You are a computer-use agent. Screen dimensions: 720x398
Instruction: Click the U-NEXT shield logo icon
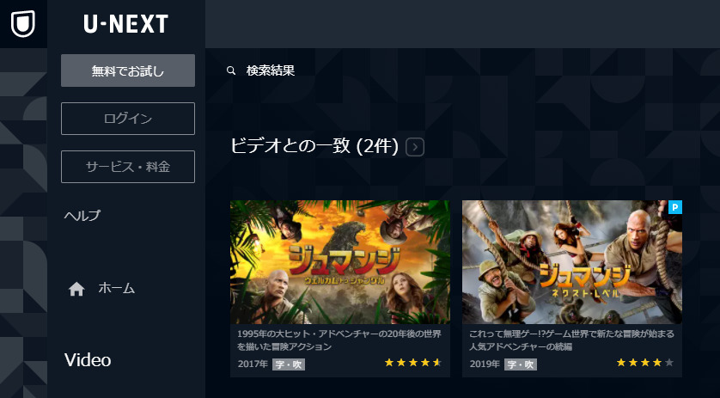23,24
